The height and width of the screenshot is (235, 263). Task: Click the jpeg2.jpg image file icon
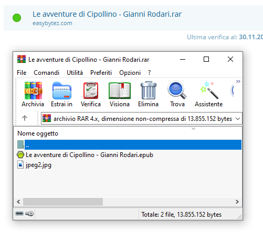(20, 165)
